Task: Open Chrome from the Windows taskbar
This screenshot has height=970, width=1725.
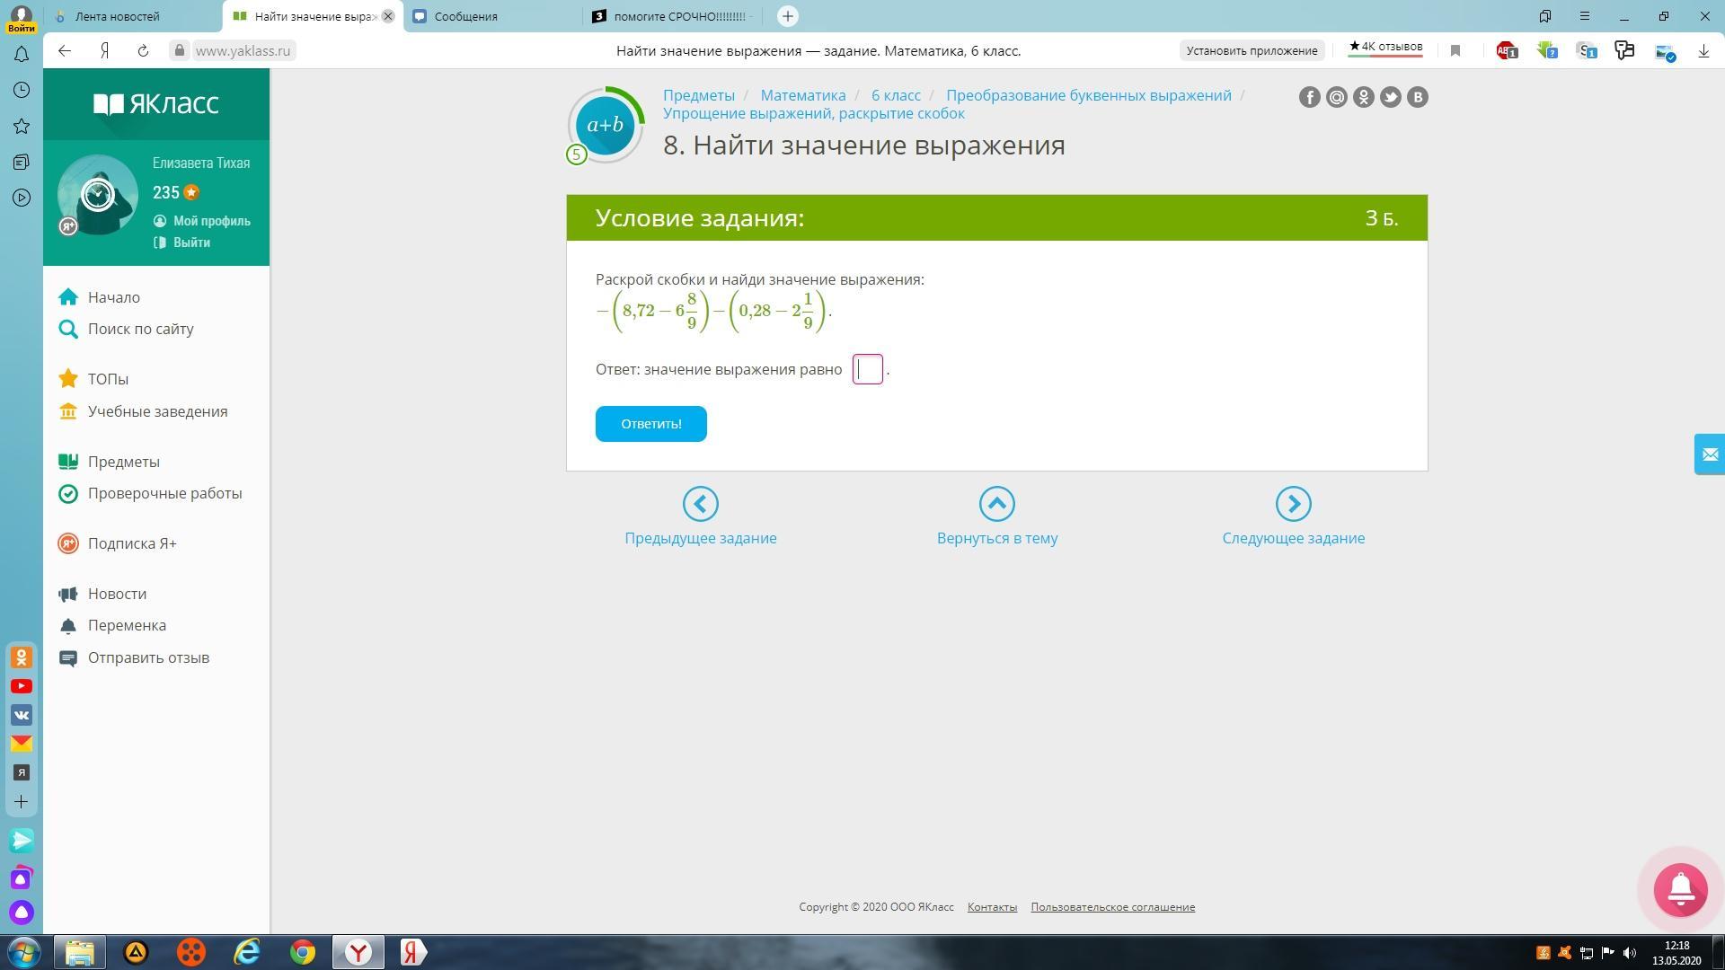Action: pos(303,952)
